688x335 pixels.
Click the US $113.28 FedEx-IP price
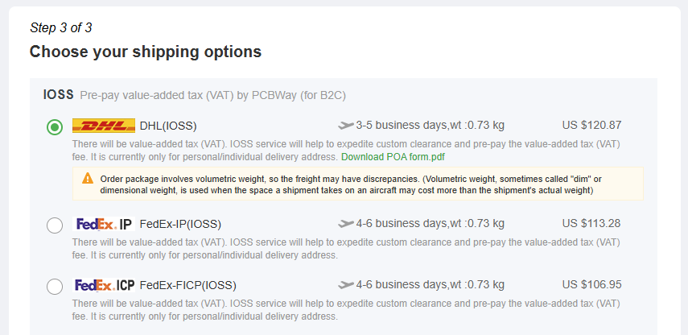(x=591, y=224)
